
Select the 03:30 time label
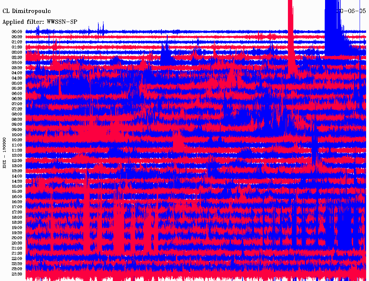coord(17,68)
